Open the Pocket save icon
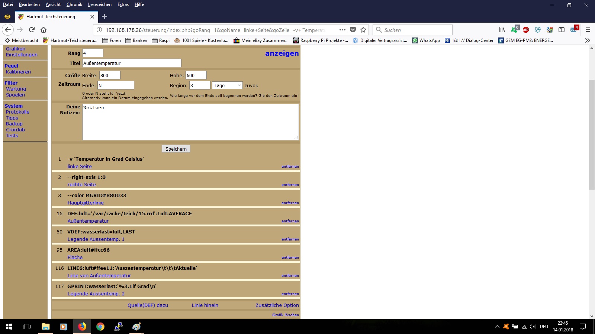This screenshot has width=595, height=334. click(353, 30)
